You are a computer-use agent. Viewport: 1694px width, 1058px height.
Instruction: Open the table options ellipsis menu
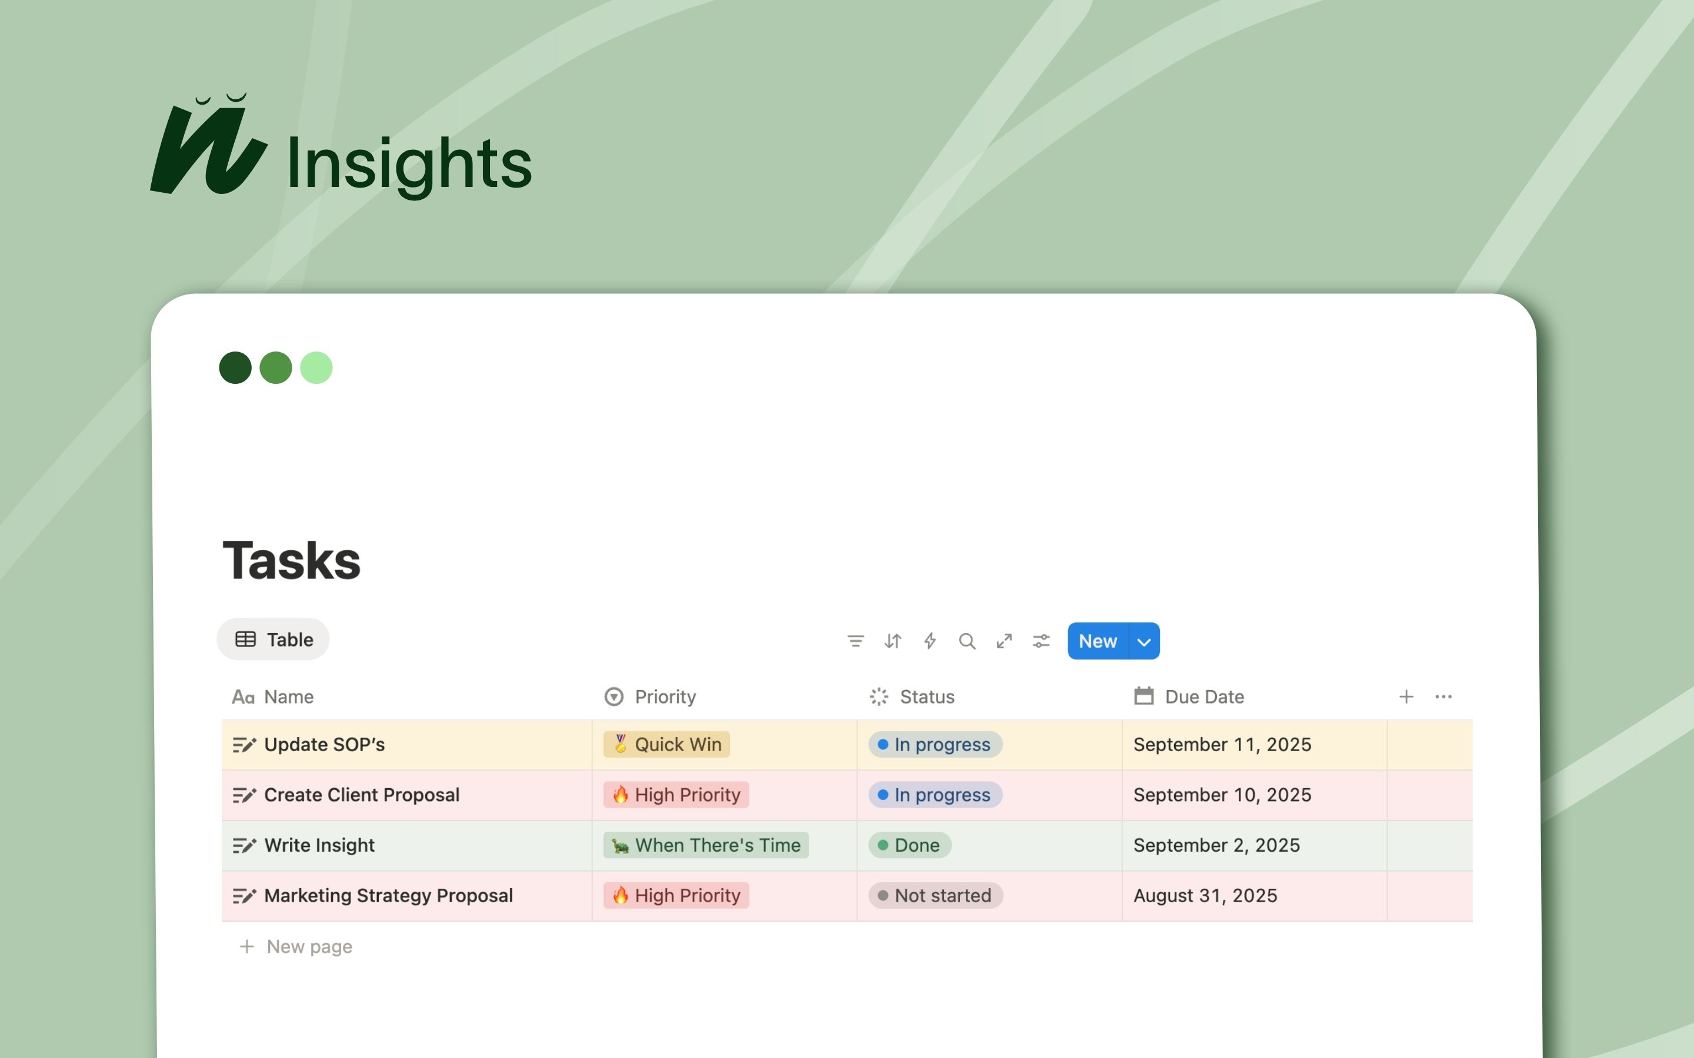pos(1443,697)
